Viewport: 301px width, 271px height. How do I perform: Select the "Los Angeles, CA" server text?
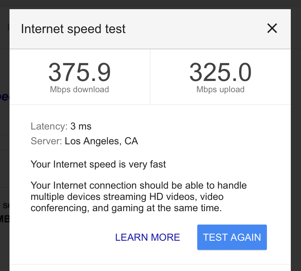(x=101, y=141)
